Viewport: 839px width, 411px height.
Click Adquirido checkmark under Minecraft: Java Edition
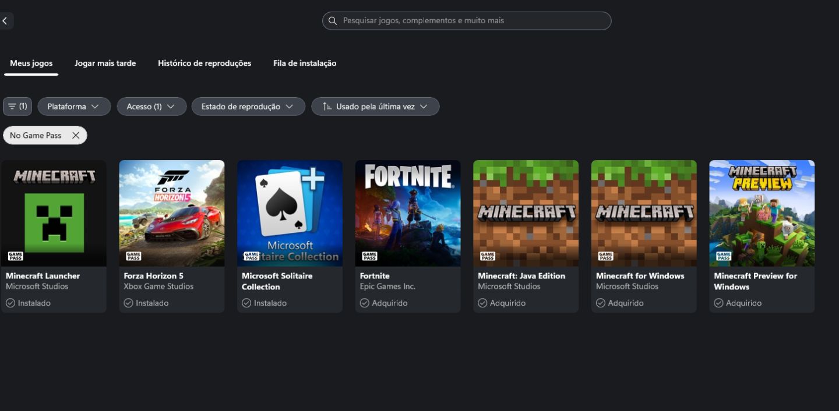[x=482, y=303]
